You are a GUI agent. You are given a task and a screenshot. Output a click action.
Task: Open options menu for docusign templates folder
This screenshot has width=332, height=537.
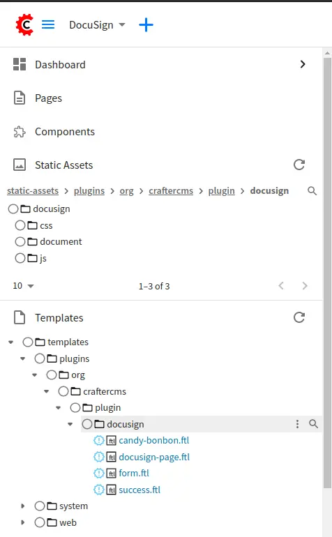coord(297,424)
